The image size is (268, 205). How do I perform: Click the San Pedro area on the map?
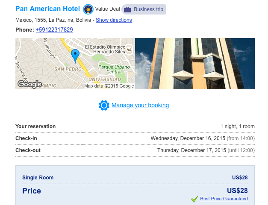(x=68, y=69)
